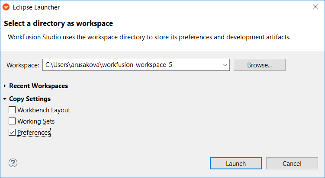Cancel the Eclipse Launcher dialog
This screenshot has height=178, width=325.
click(x=292, y=163)
